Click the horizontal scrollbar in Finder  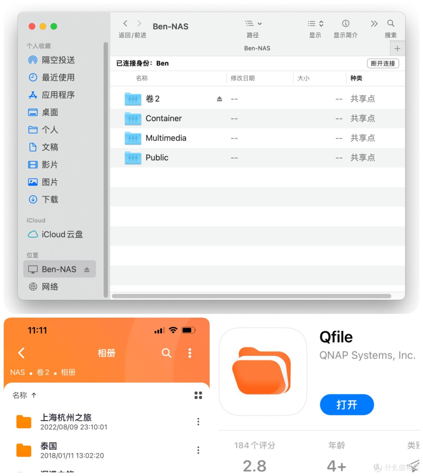(x=251, y=296)
